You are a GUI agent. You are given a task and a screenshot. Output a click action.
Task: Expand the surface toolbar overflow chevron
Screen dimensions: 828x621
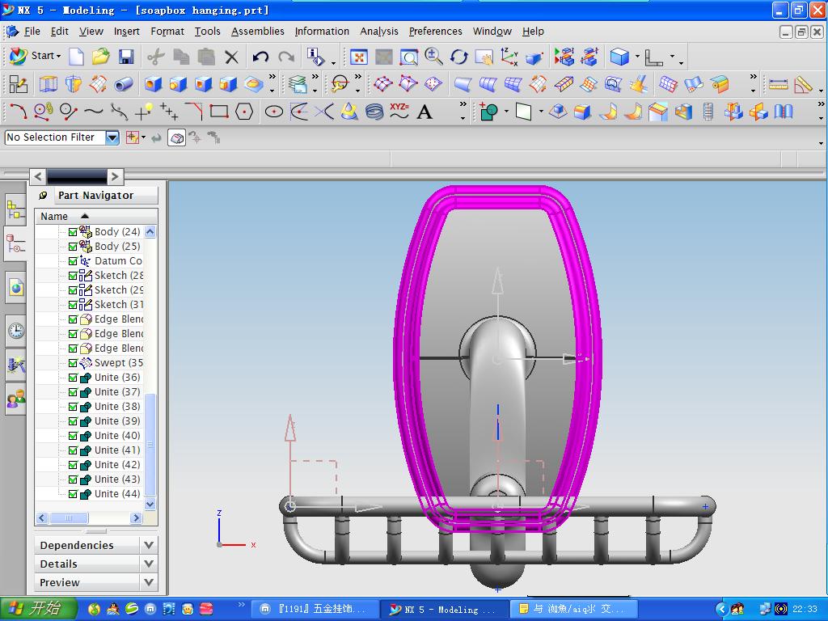coord(753,77)
